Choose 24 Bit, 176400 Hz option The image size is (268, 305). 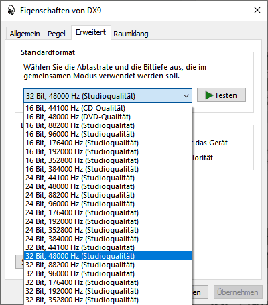[x=108, y=212]
